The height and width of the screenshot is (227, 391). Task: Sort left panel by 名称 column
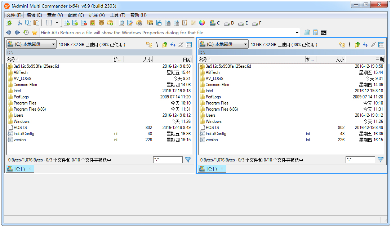point(59,59)
